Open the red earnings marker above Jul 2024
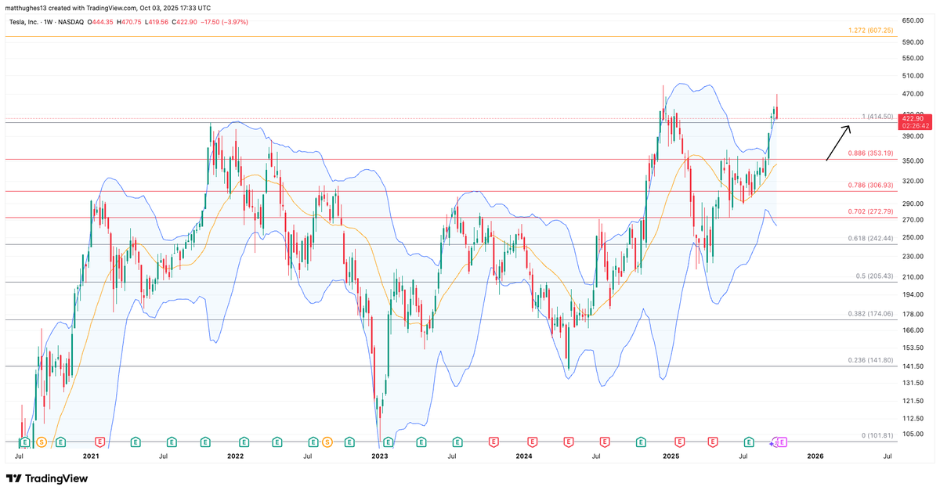The width and height of the screenshot is (940, 494). click(x=605, y=442)
